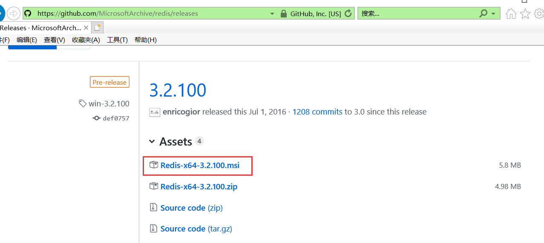
Task: Open the 工具(T) menu
Action: point(117,40)
